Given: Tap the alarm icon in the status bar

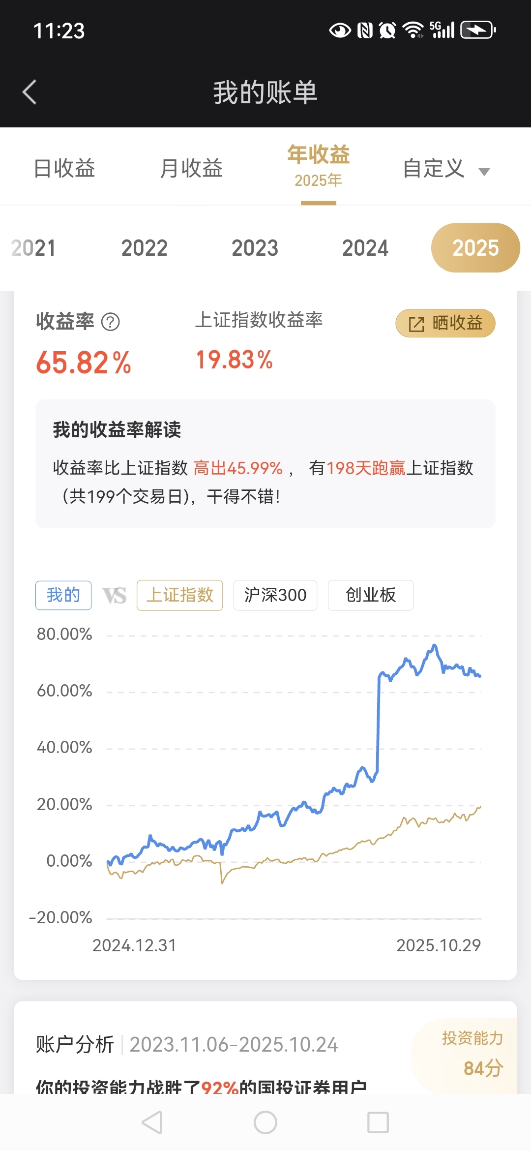Looking at the screenshot, I should (x=387, y=30).
